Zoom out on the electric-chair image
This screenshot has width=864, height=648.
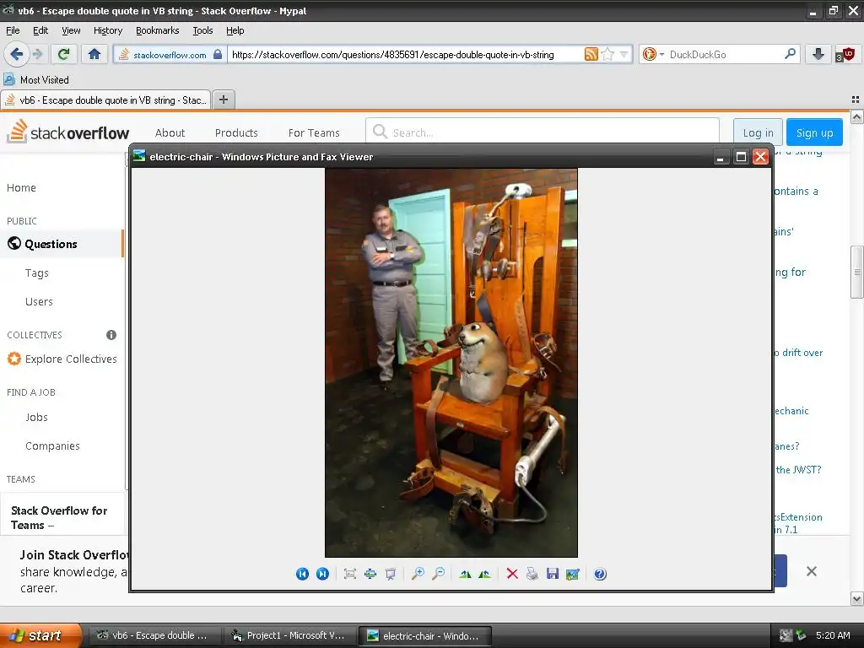point(439,574)
